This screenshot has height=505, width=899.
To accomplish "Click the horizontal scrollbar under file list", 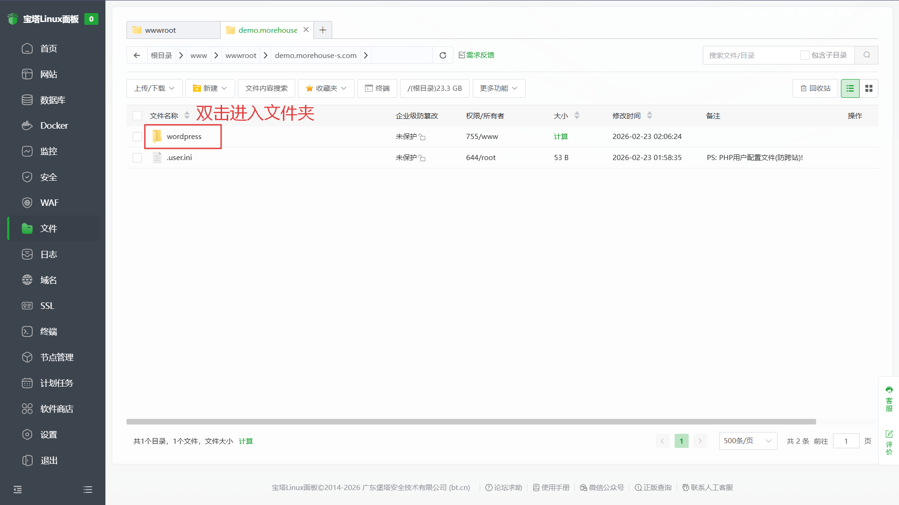I will pos(471,422).
